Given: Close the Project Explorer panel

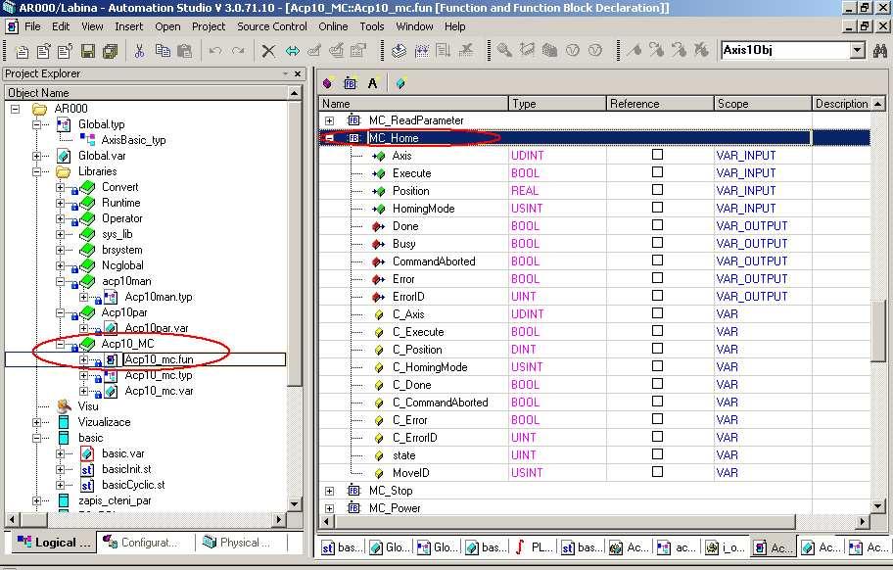Looking at the screenshot, I should [x=298, y=74].
